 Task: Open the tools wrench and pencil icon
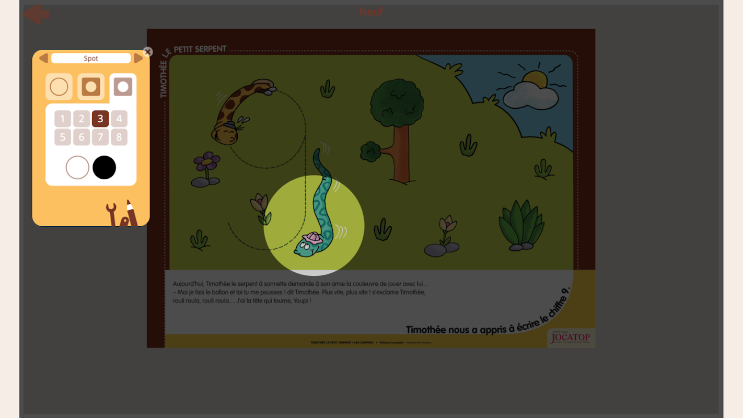click(122, 214)
